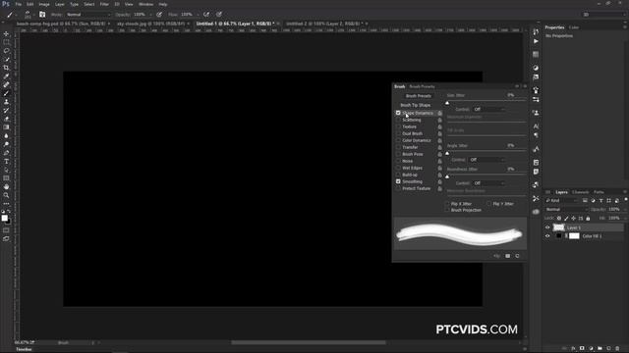Select the Zoom tool
The image size is (629, 353).
pos(6,195)
